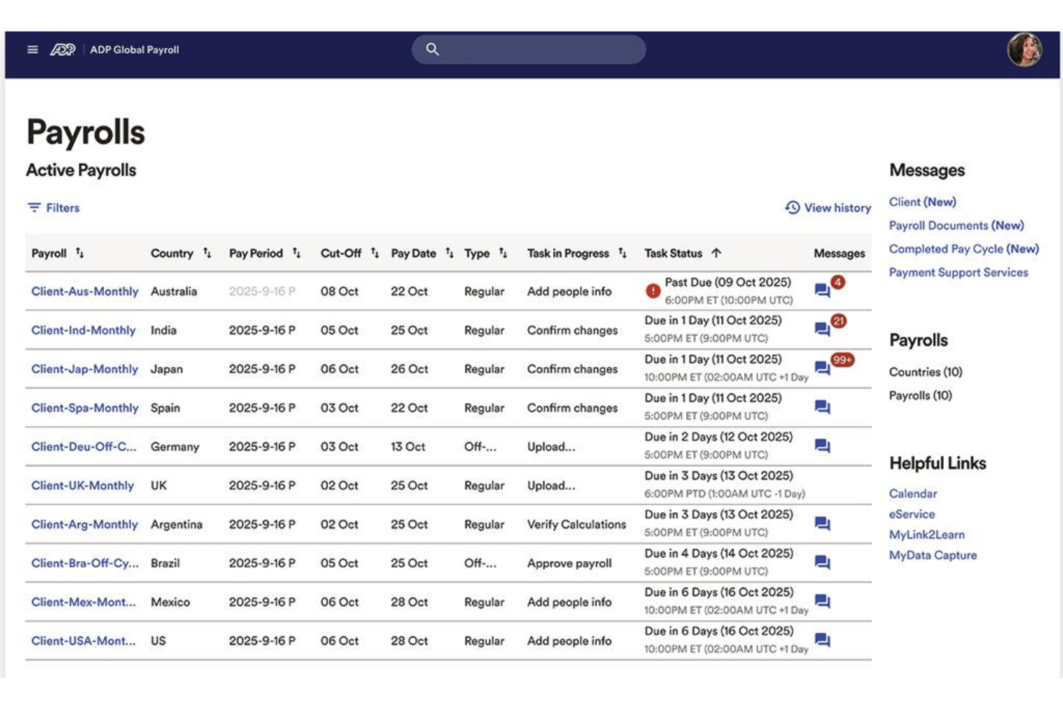Screen dimensions: 1063x709
Task: Click the 4 unread messages badge
Action: point(837,282)
